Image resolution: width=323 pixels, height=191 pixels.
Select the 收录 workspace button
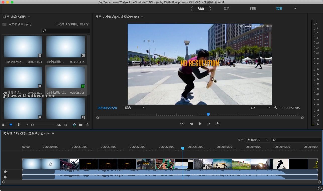coord(201,8)
